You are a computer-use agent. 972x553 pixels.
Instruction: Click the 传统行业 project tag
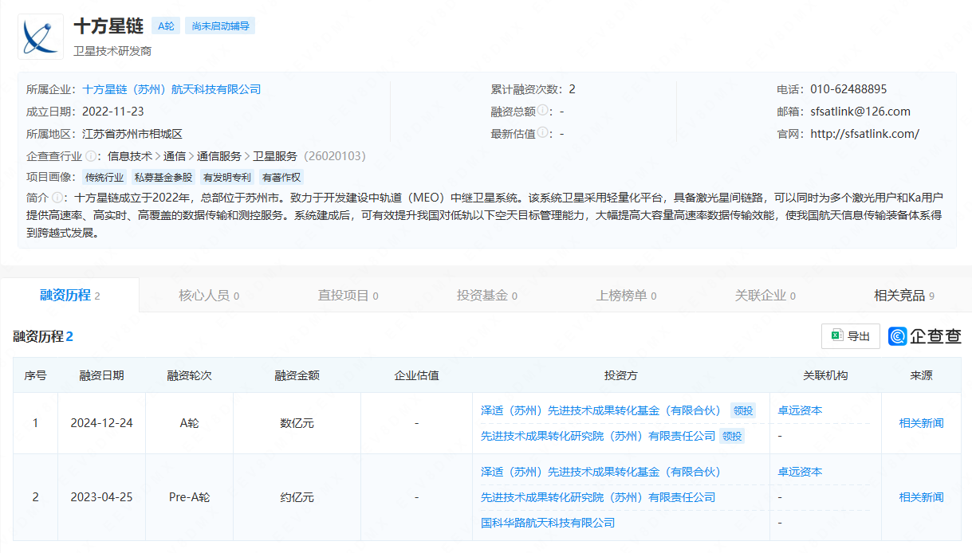tap(104, 178)
